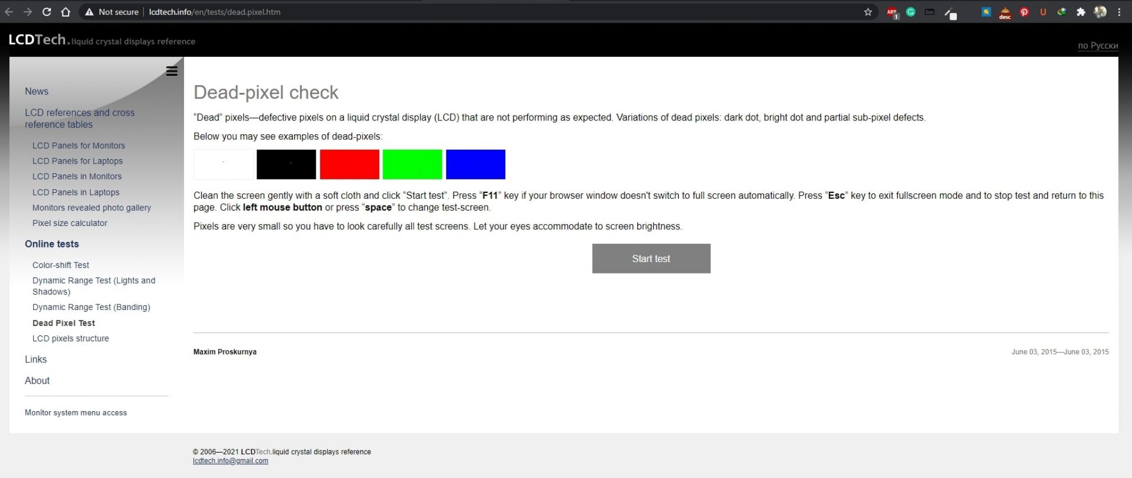Image resolution: width=1132 pixels, height=478 pixels.
Task: Bookmark this page with the star icon
Action: coord(868,12)
